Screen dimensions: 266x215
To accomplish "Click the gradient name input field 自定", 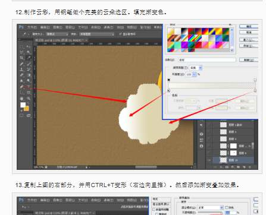I will coord(207,60).
